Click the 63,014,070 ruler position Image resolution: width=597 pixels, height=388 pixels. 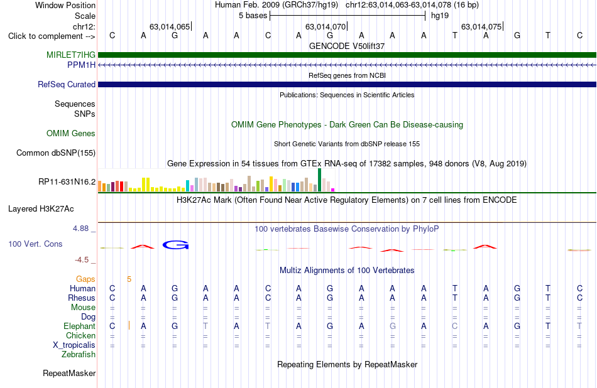(326, 26)
